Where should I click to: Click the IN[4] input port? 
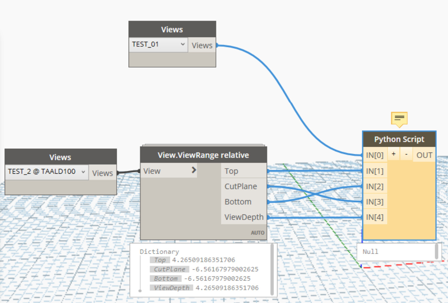375,217
